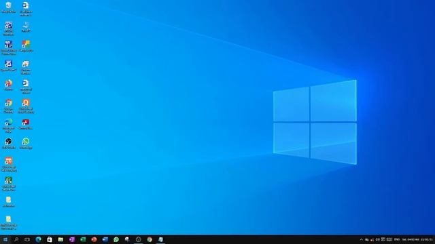This screenshot has width=435, height=244.
Task: Select the Word document beside the Firefox shortcut
Action: pos(26,87)
